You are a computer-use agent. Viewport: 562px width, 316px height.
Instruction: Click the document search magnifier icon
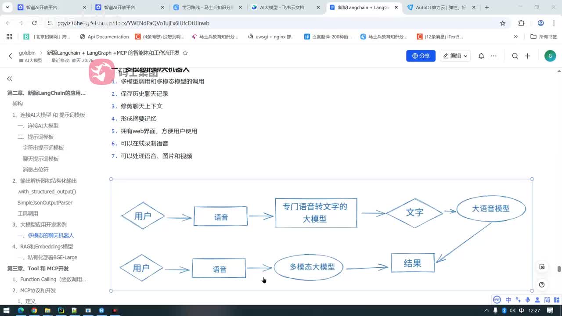[515, 56]
